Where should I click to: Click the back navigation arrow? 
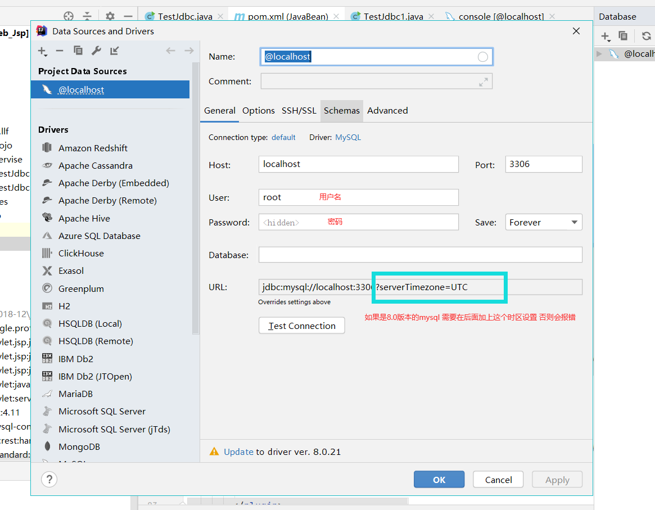click(170, 51)
